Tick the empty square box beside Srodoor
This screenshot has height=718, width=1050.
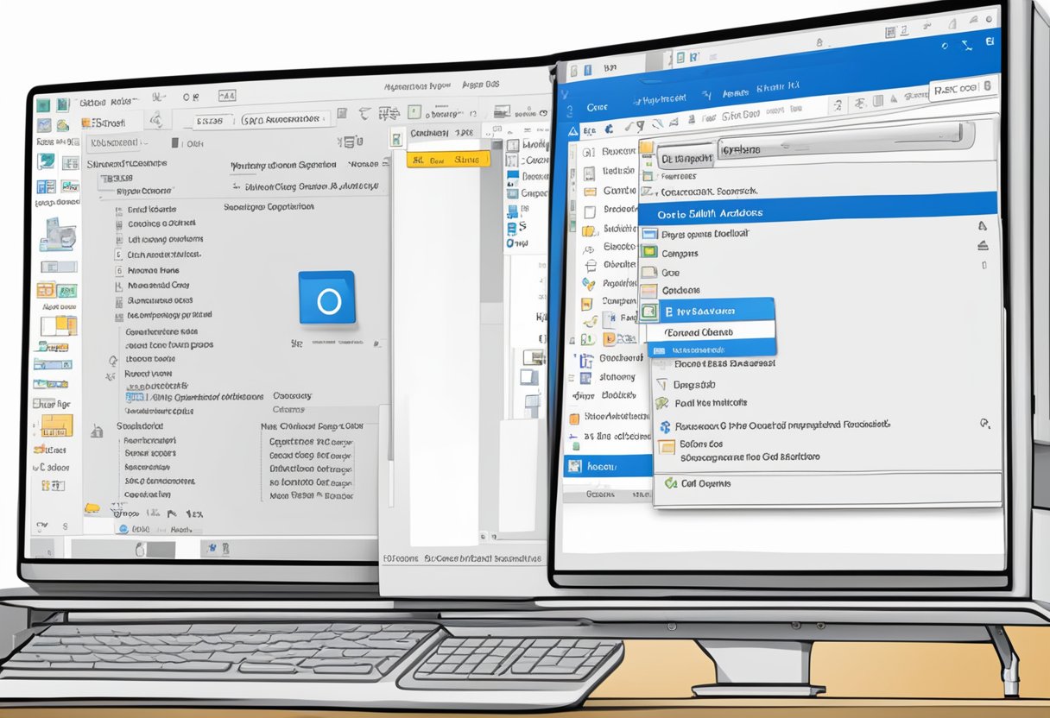coord(590,211)
